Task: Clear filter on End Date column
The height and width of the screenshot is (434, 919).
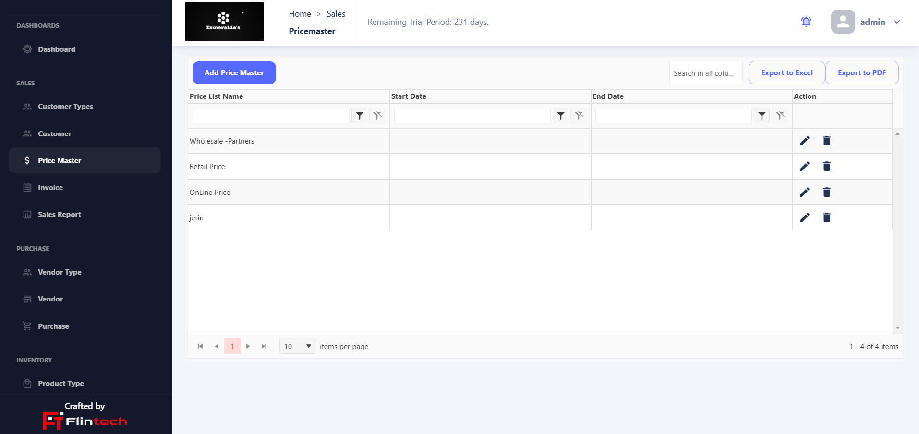Action: click(x=780, y=116)
